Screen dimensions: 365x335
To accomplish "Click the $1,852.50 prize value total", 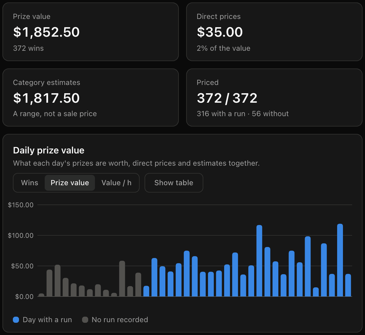I will coord(46,32).
